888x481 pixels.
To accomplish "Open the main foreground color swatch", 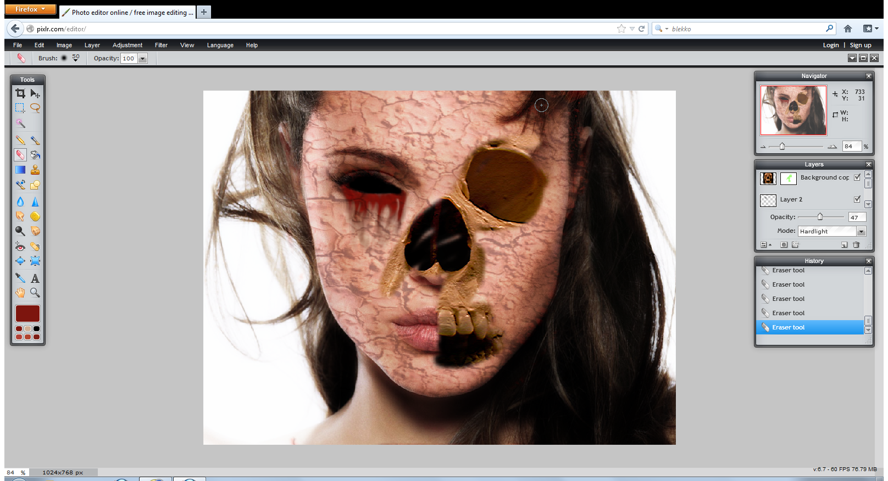I will tap(27, 314).
